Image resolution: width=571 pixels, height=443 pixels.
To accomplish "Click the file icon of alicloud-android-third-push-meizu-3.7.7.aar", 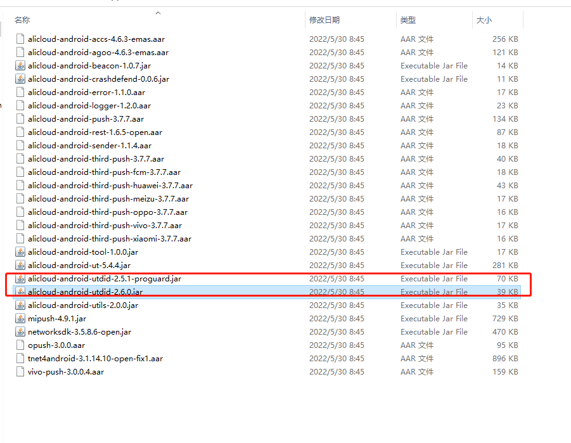I will (x=20, y=198).
